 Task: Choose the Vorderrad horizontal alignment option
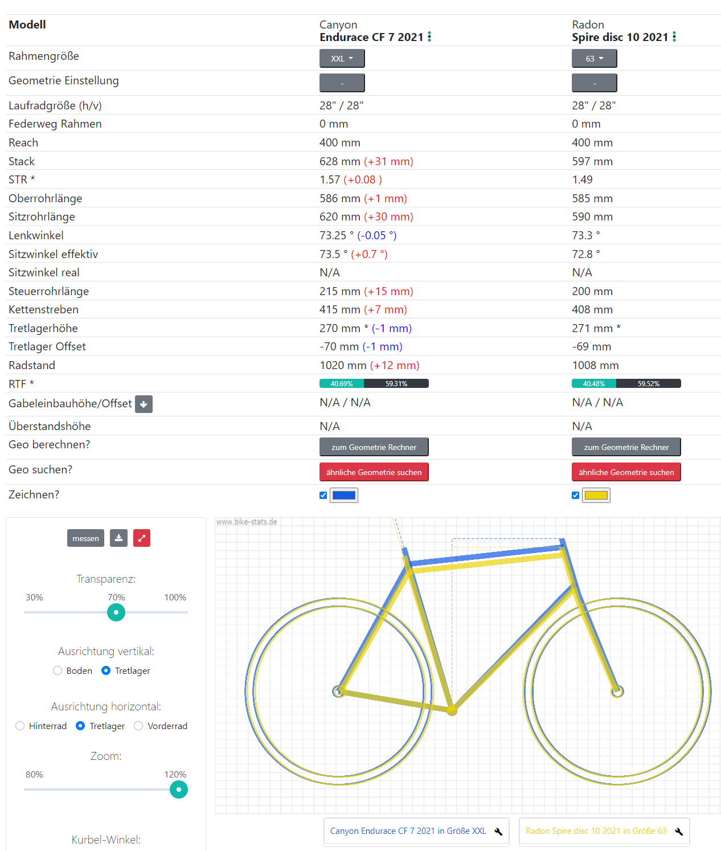click(x=138, y=726)
